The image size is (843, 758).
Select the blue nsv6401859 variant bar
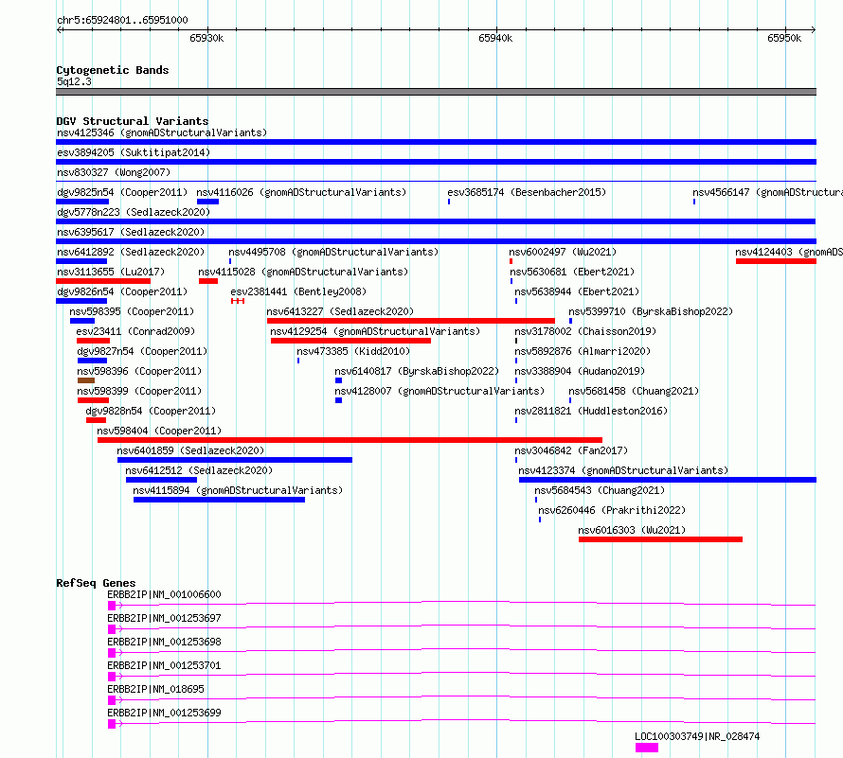click(x=234, y=460)
